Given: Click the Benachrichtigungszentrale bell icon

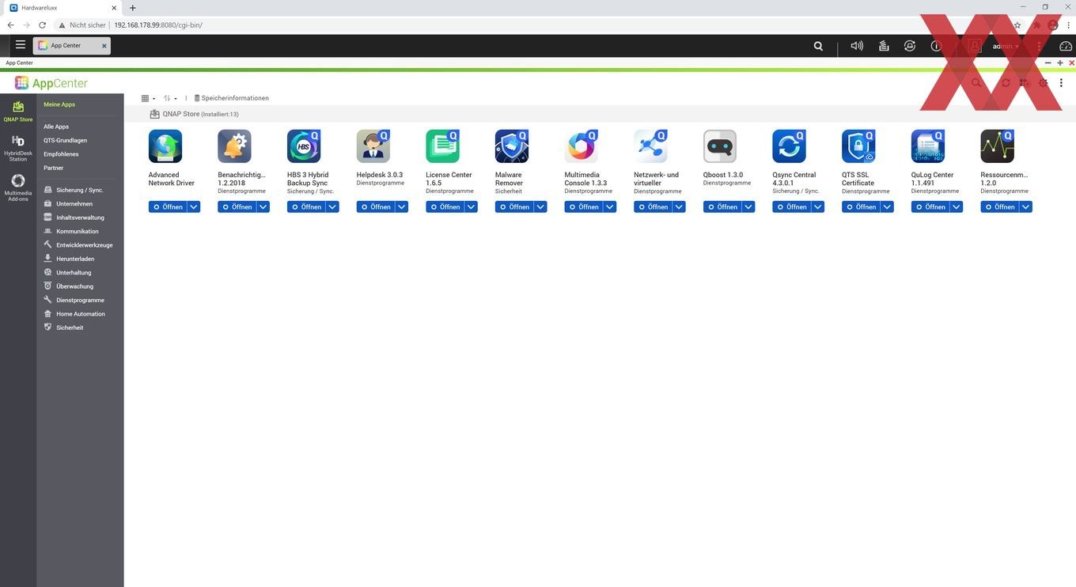Looking at the screenshot, I should click(234, 146).
